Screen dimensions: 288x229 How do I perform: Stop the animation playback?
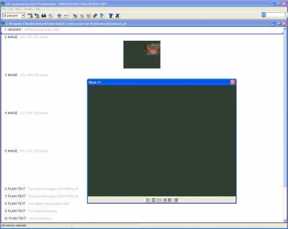point(154,200)
